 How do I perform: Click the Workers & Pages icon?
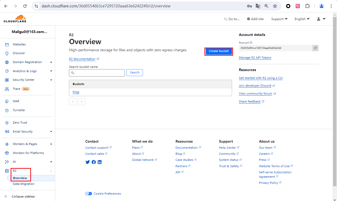(7, 144)
